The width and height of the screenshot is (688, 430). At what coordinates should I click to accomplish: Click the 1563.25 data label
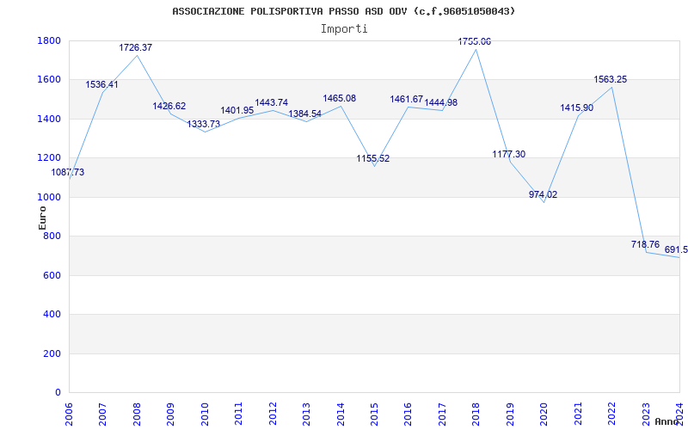coord(611,80)
